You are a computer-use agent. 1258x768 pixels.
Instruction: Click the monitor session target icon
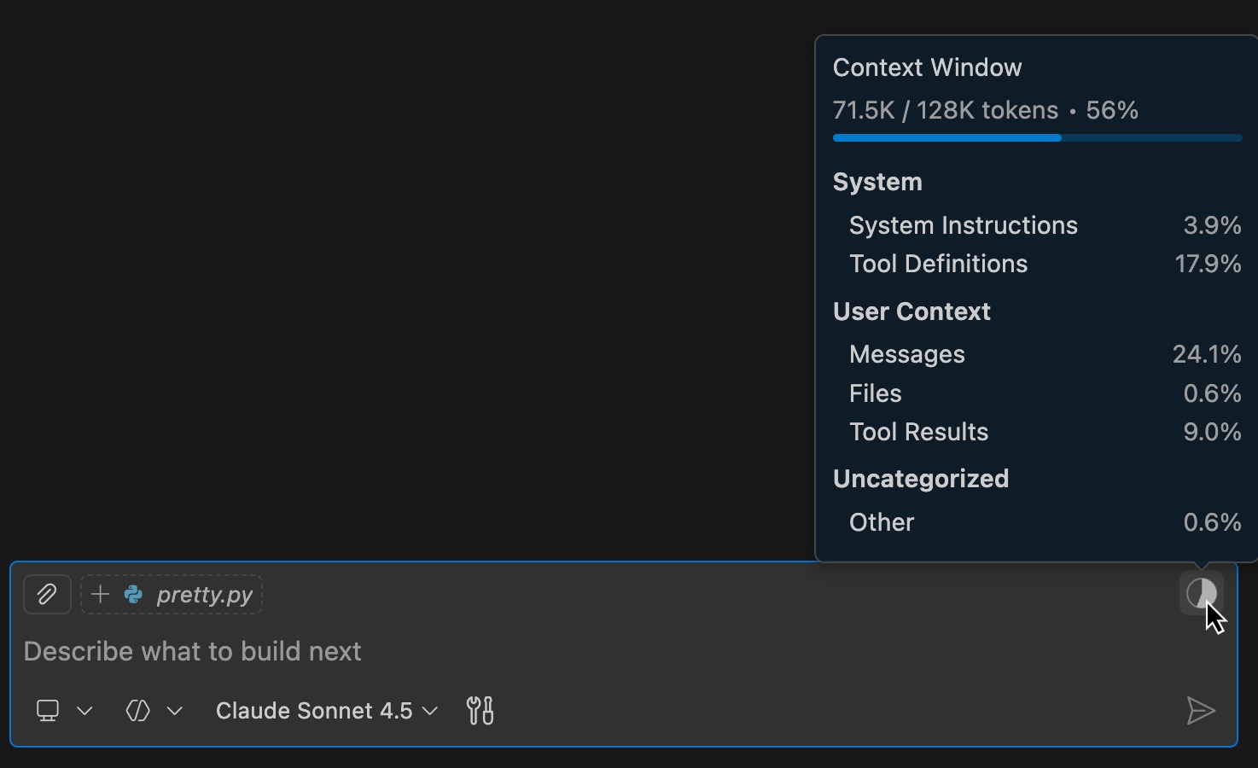click(48, 711)
